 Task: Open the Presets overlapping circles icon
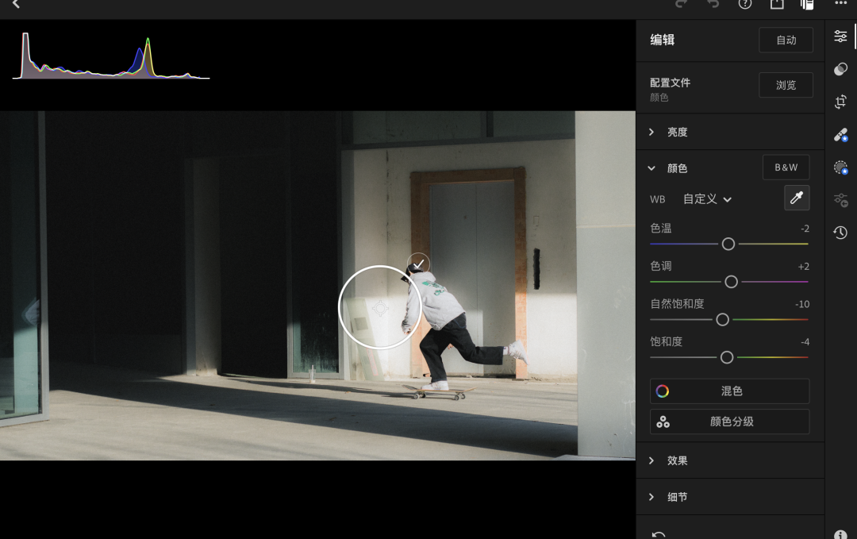[x=840, y=70]
